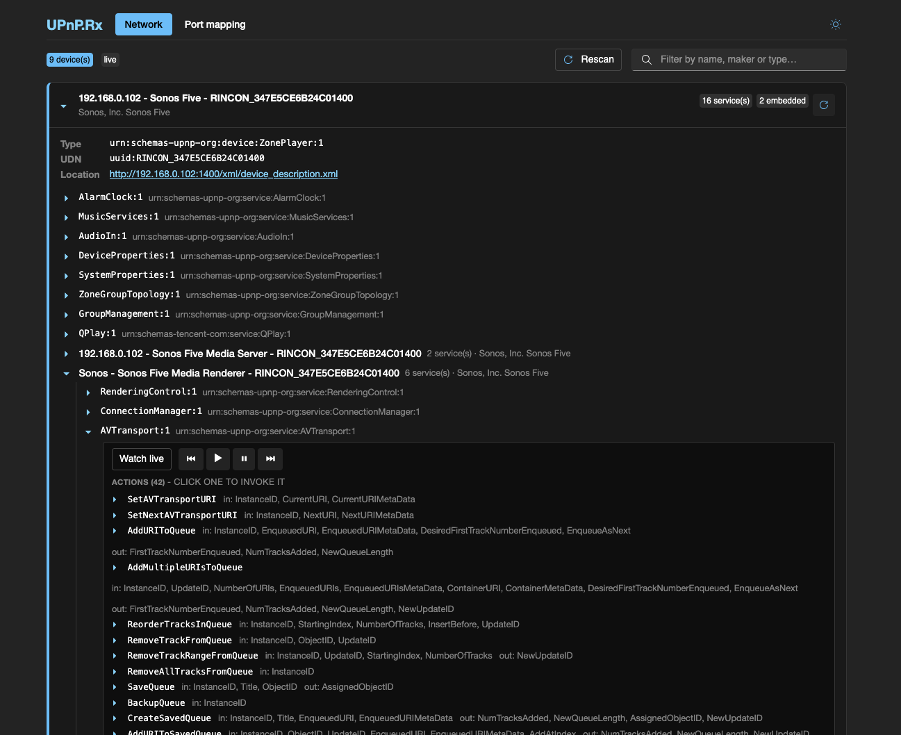Viewport: 901px width, 735px height.
Task: Invoke the SetNextAVTransportURI action
Action: pos(182,515)
